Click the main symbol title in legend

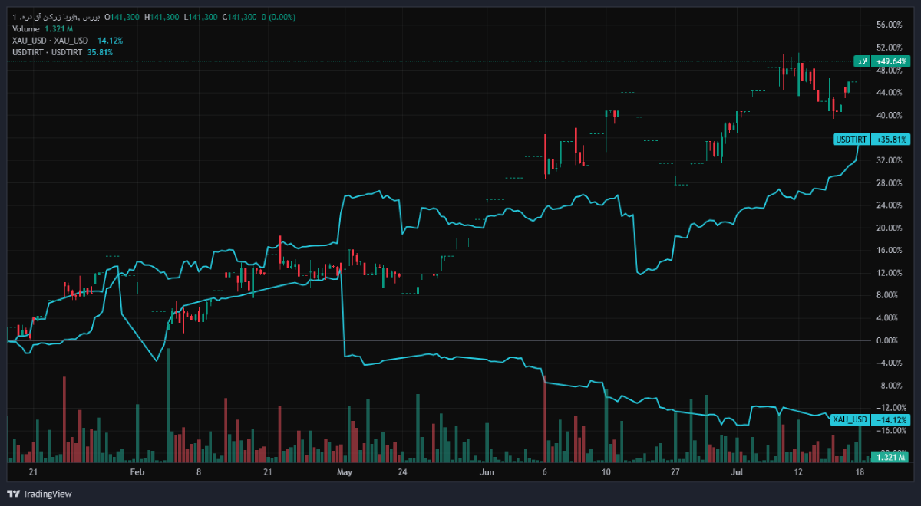pos(56,16)
